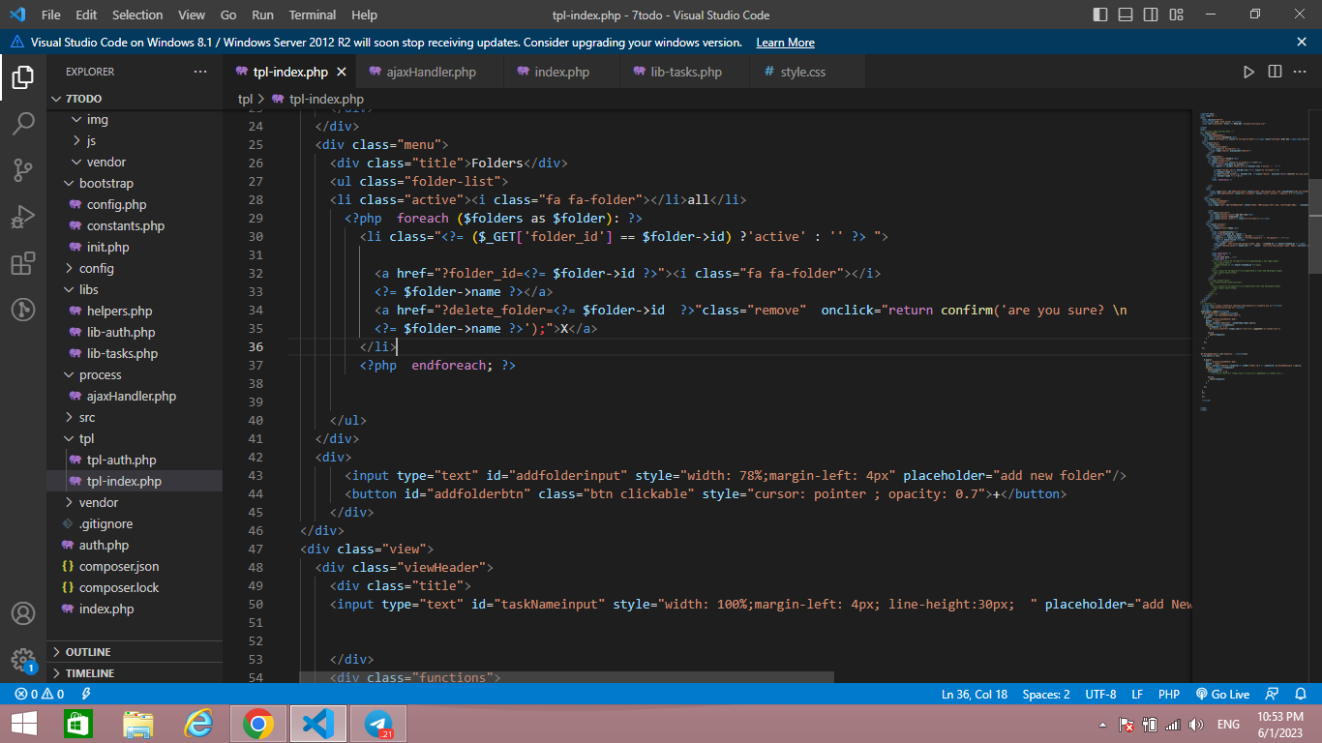
Task: Start Go Live server
Action: 1222,694
